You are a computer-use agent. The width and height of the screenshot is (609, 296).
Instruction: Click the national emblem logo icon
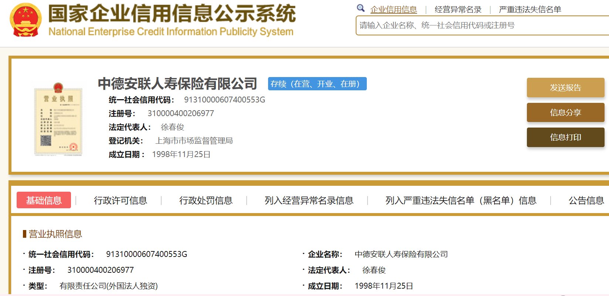click(x=26, y=20)
